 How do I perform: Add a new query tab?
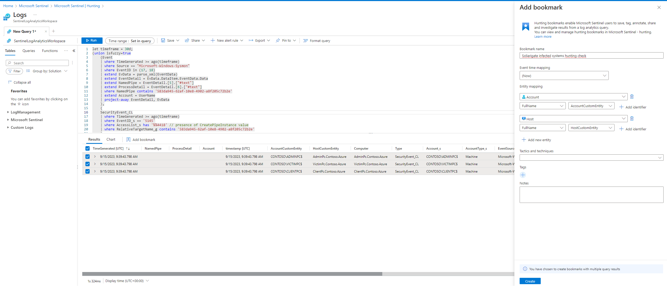click(54, 31)
